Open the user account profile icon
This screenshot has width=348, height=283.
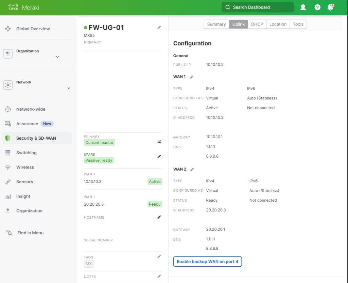tap(303, 7)
